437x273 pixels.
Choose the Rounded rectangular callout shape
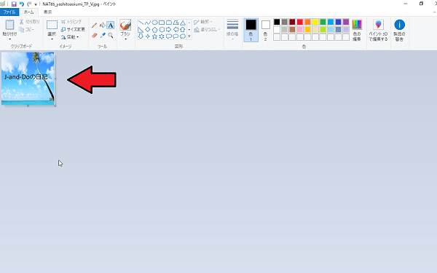[169, 36]
